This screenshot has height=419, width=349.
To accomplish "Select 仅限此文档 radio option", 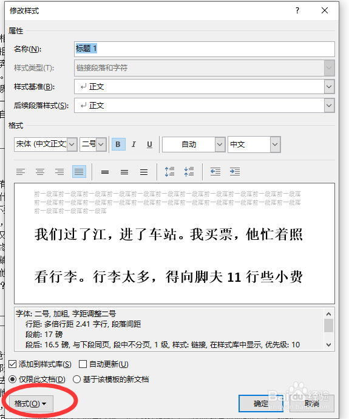I will 12,380.
